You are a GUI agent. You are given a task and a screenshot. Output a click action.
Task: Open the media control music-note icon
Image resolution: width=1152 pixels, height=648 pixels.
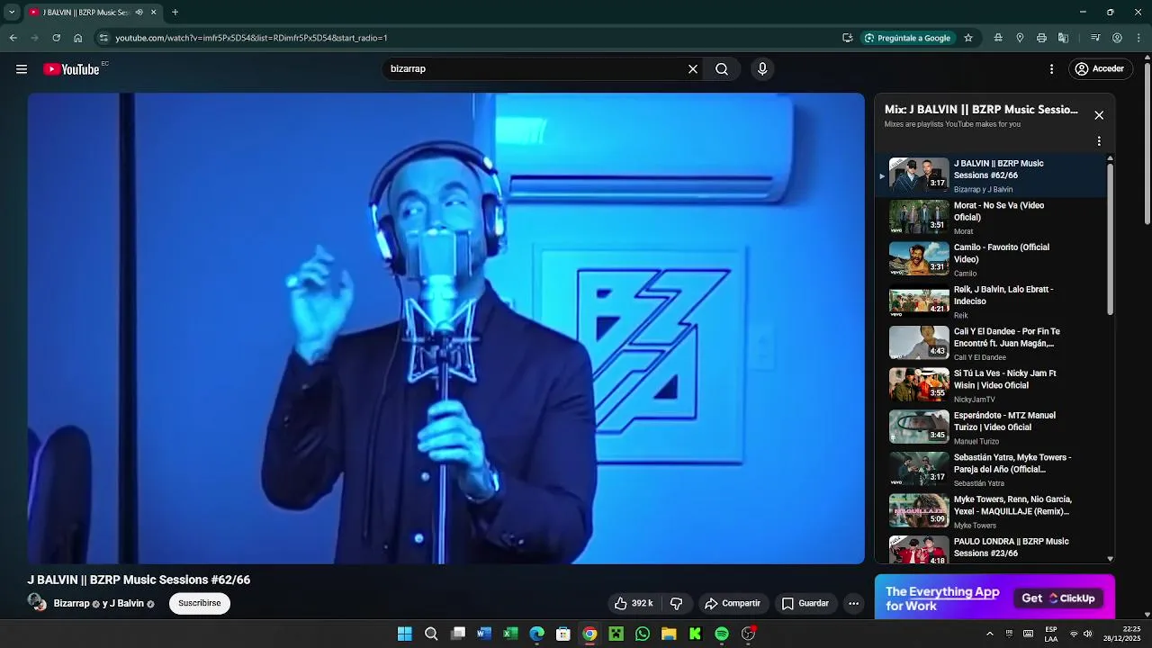(x=1095, y=38)
